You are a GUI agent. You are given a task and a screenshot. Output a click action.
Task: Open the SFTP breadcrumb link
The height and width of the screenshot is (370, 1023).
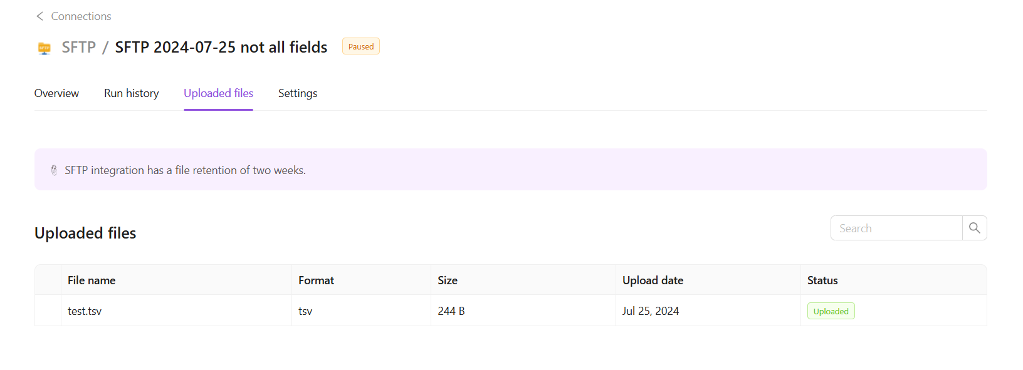click(78, 48)
